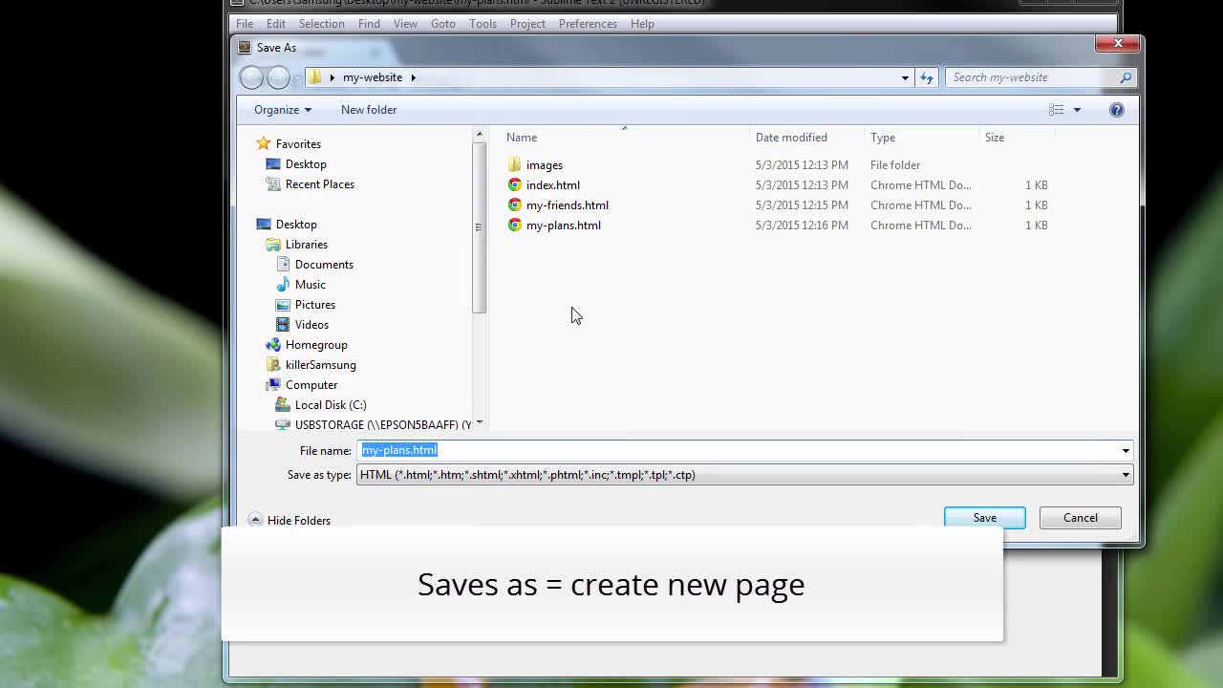
Task: Click the arrow after my-website in breadcrumb
Action: coord(413,77)
